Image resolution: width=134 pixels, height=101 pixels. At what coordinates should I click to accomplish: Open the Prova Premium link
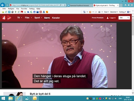pyautogui.click(x=98, y=18)
